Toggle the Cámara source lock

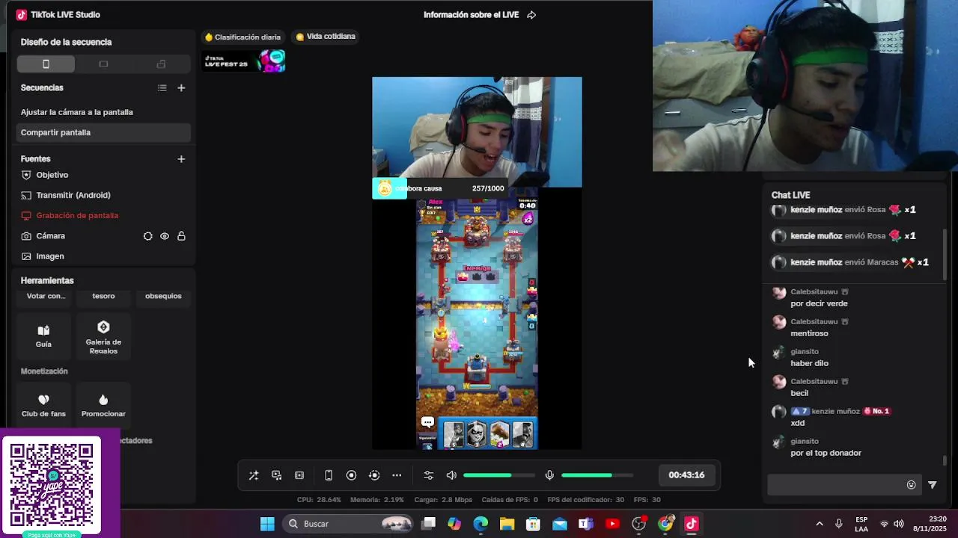181,236
